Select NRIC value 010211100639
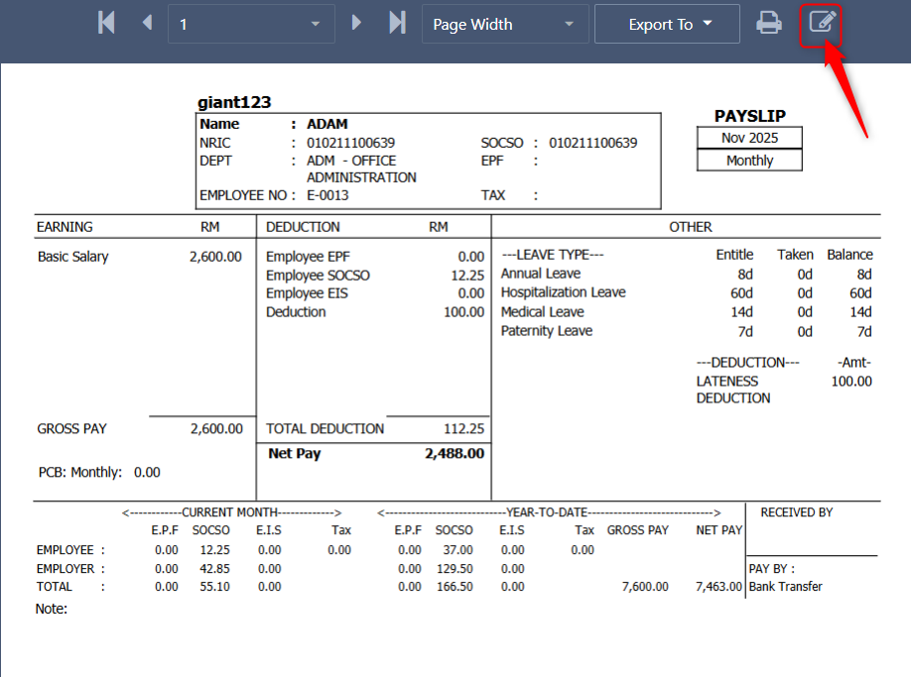 click(x=351, y=143)
